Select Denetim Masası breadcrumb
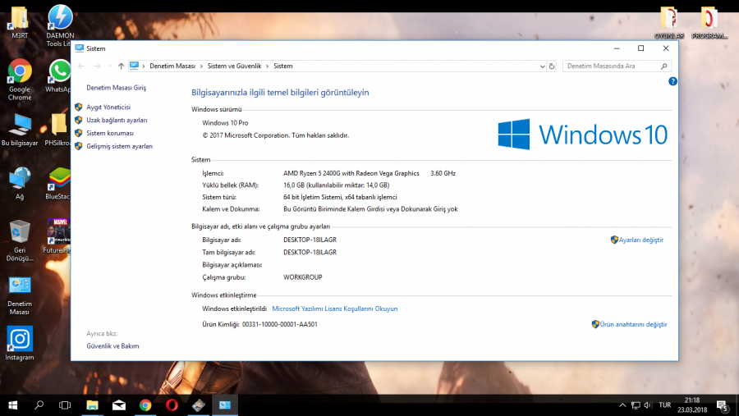 coord(172,66)
